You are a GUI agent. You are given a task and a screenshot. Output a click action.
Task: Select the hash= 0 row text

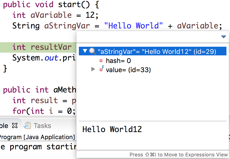[x=118, y=61]
